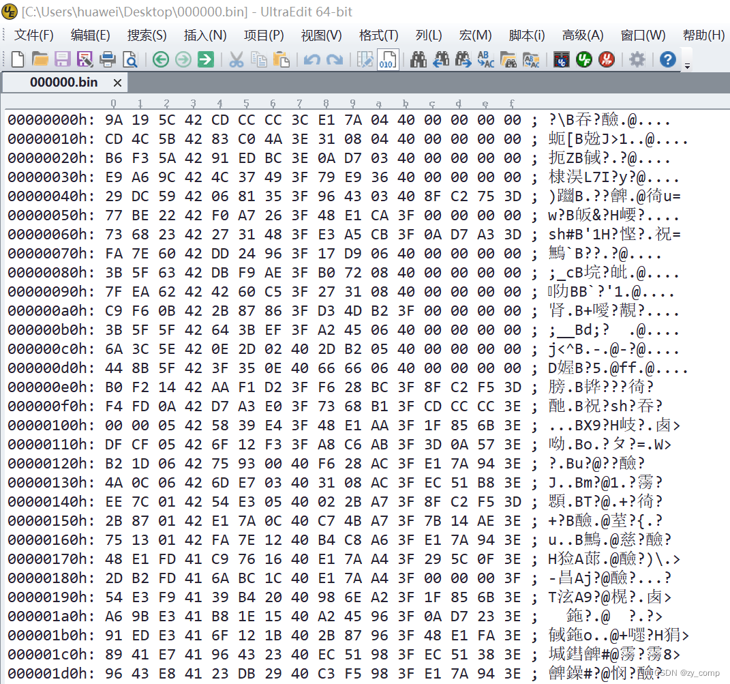Open the 项目(P) menu
This screenshot has width=730, height=684.
point(264,35)
